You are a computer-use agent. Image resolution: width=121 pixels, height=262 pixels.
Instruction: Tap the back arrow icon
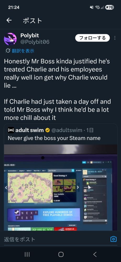point(9,20)
